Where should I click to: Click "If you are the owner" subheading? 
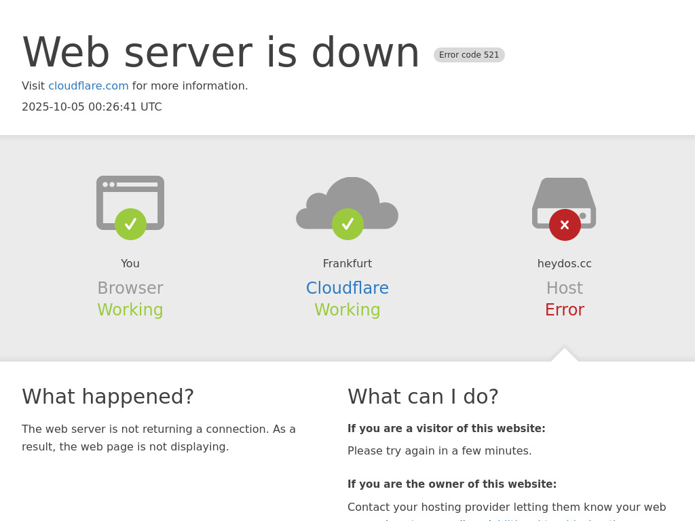tap(452, 484)
